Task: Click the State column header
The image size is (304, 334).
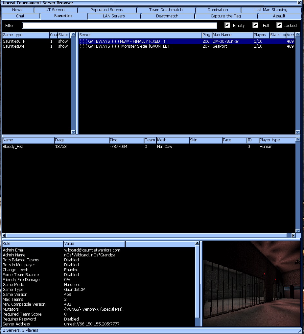Action: click(64, 35)
